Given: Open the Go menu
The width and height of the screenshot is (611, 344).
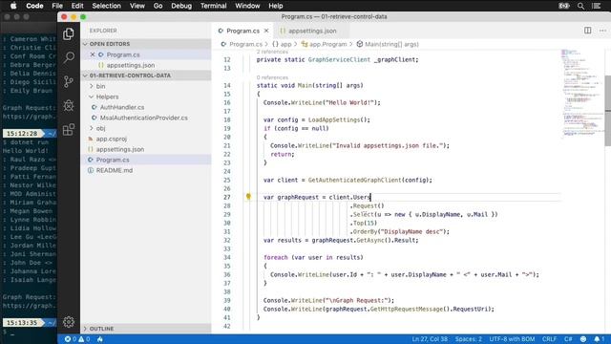Looking at the screenshot, I should pos(158,6).
